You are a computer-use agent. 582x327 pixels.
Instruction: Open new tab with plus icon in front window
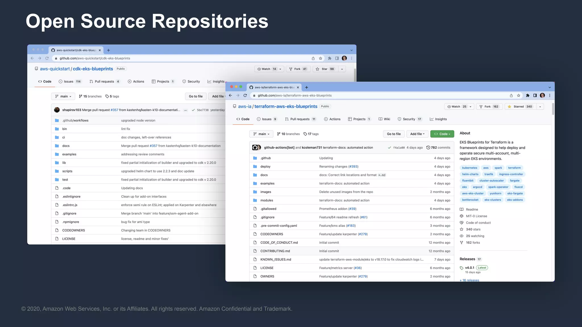pyautogui.click(x=306, y=87)
